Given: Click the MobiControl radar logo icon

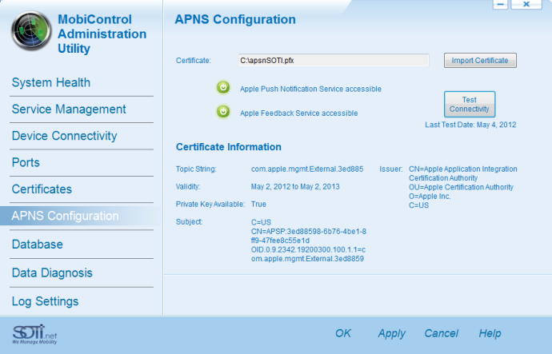Looking at the screenshot, I should tap(31, 31).
